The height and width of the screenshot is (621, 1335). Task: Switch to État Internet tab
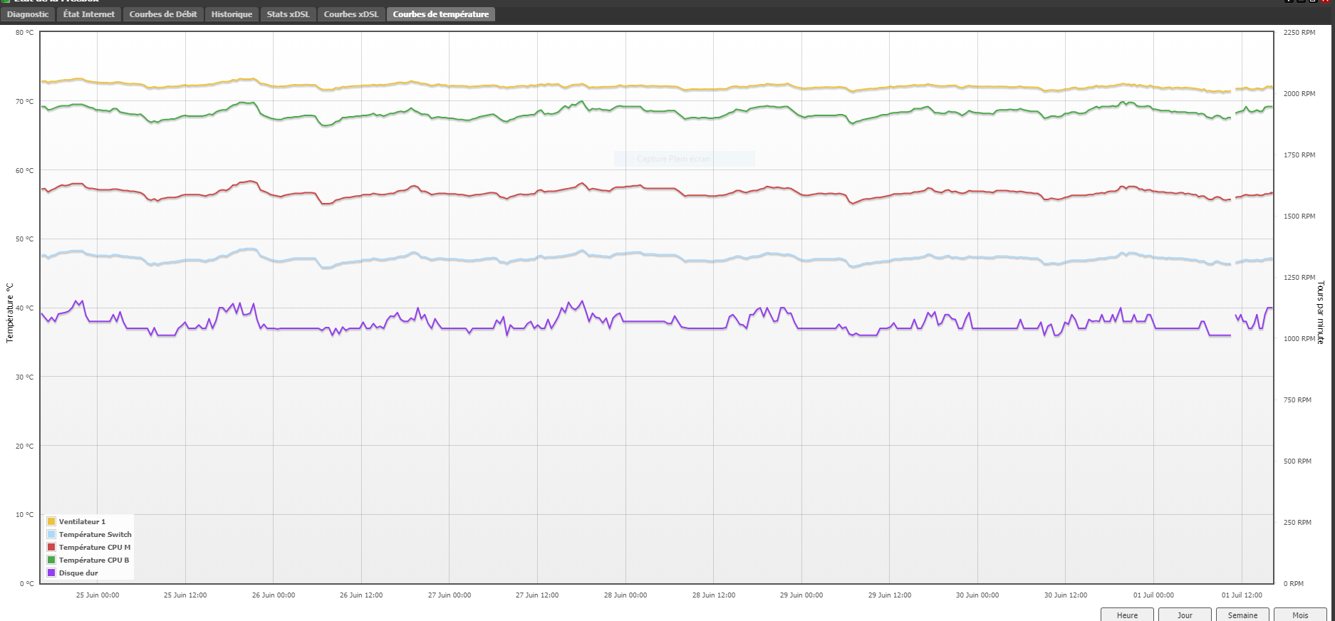point(89,14)
